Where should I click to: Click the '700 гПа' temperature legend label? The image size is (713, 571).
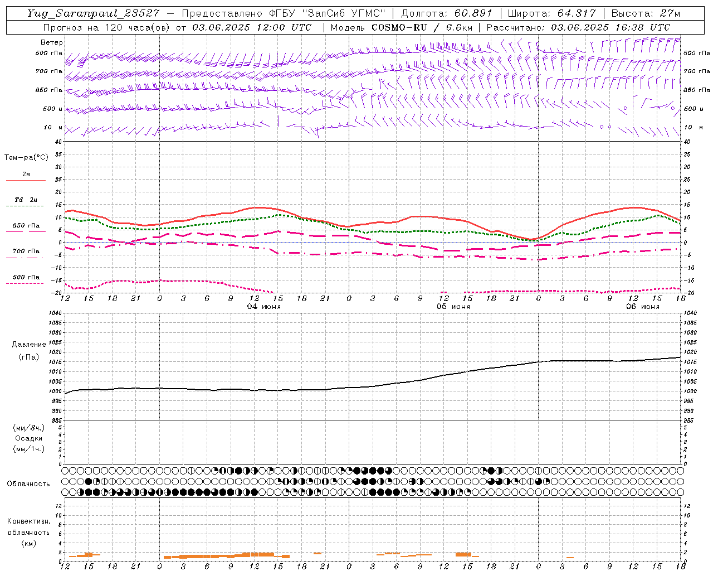coord(26,251)
